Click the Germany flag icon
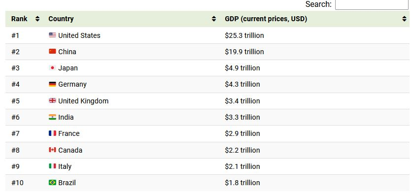The image size is (412, 194). pyautogui.click(x=52, y=84)
